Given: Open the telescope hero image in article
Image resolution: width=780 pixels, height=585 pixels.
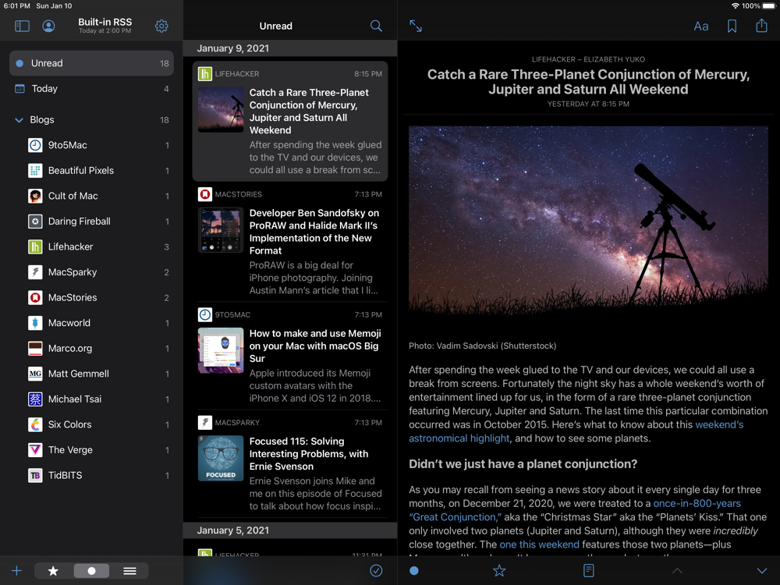Looking at the screenshot, I should click(x=588, y=226).
